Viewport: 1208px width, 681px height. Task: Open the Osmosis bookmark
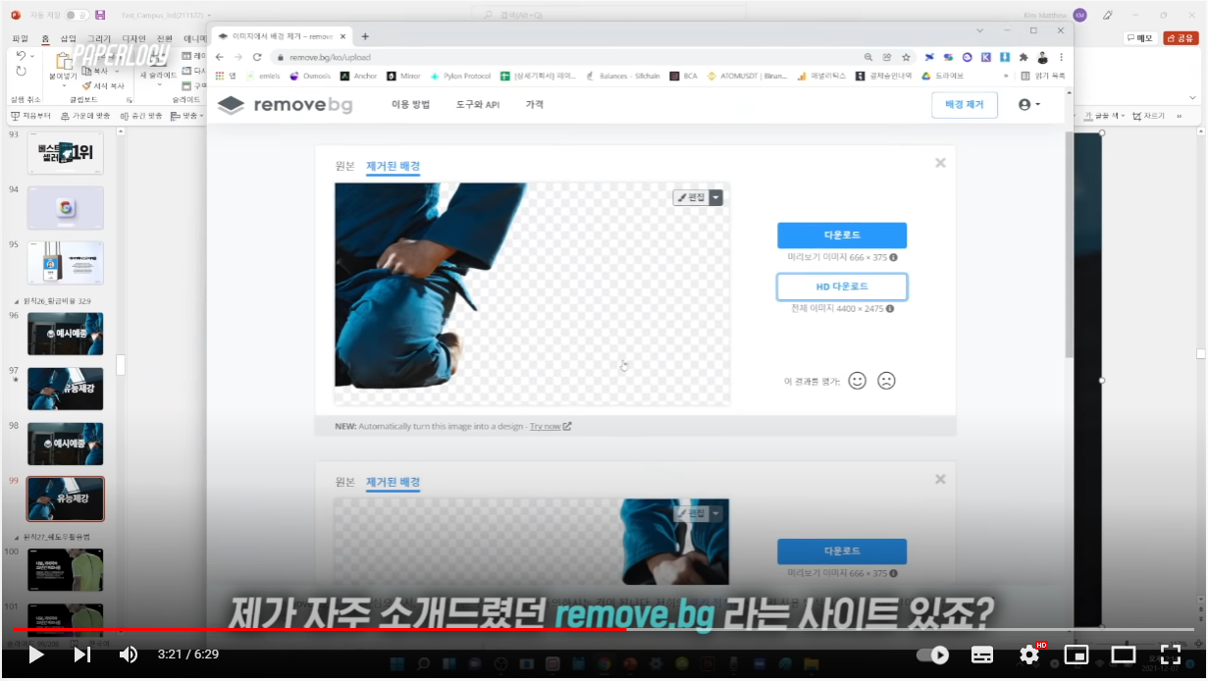tap(311, 76)
